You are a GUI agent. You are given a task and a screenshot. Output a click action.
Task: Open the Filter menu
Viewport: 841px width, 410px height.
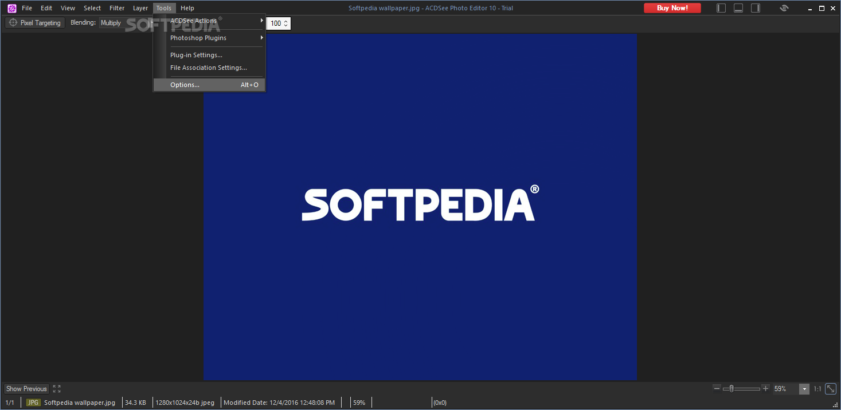click(117, 8)
